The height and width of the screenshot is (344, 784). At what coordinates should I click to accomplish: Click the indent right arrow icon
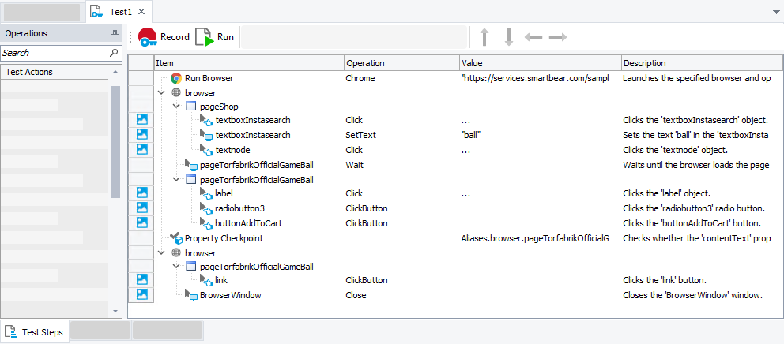tap(558, 37)
